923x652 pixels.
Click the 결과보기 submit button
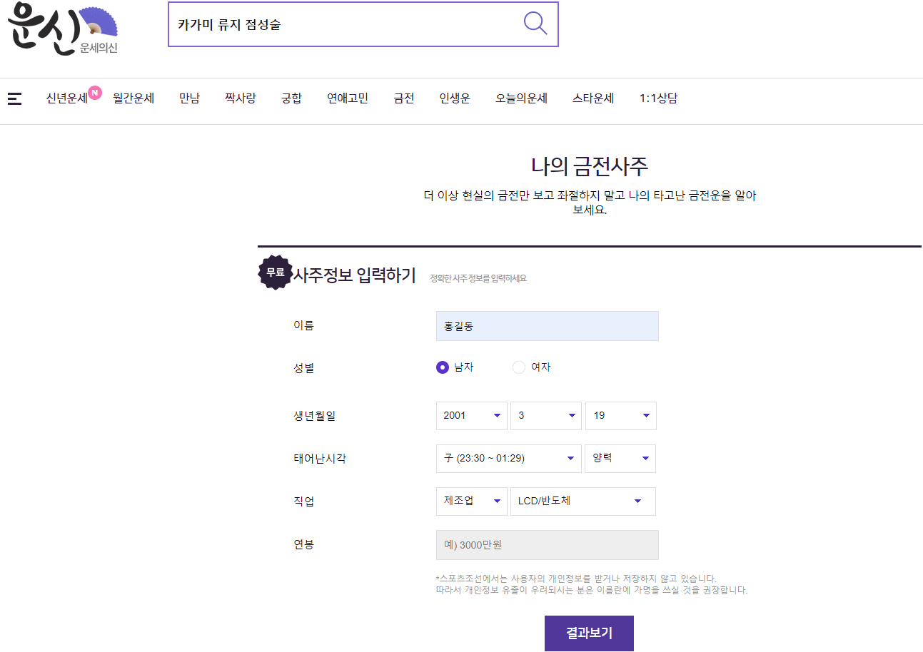[588, 633]
